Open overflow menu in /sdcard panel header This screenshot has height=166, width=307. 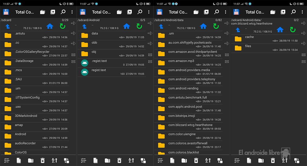tap(72, 12)
